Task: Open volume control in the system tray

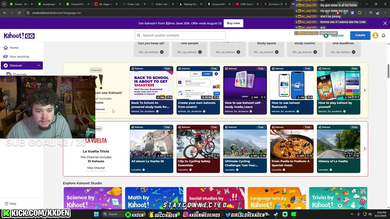Action: pyautogui.click(x=370, y=214)
